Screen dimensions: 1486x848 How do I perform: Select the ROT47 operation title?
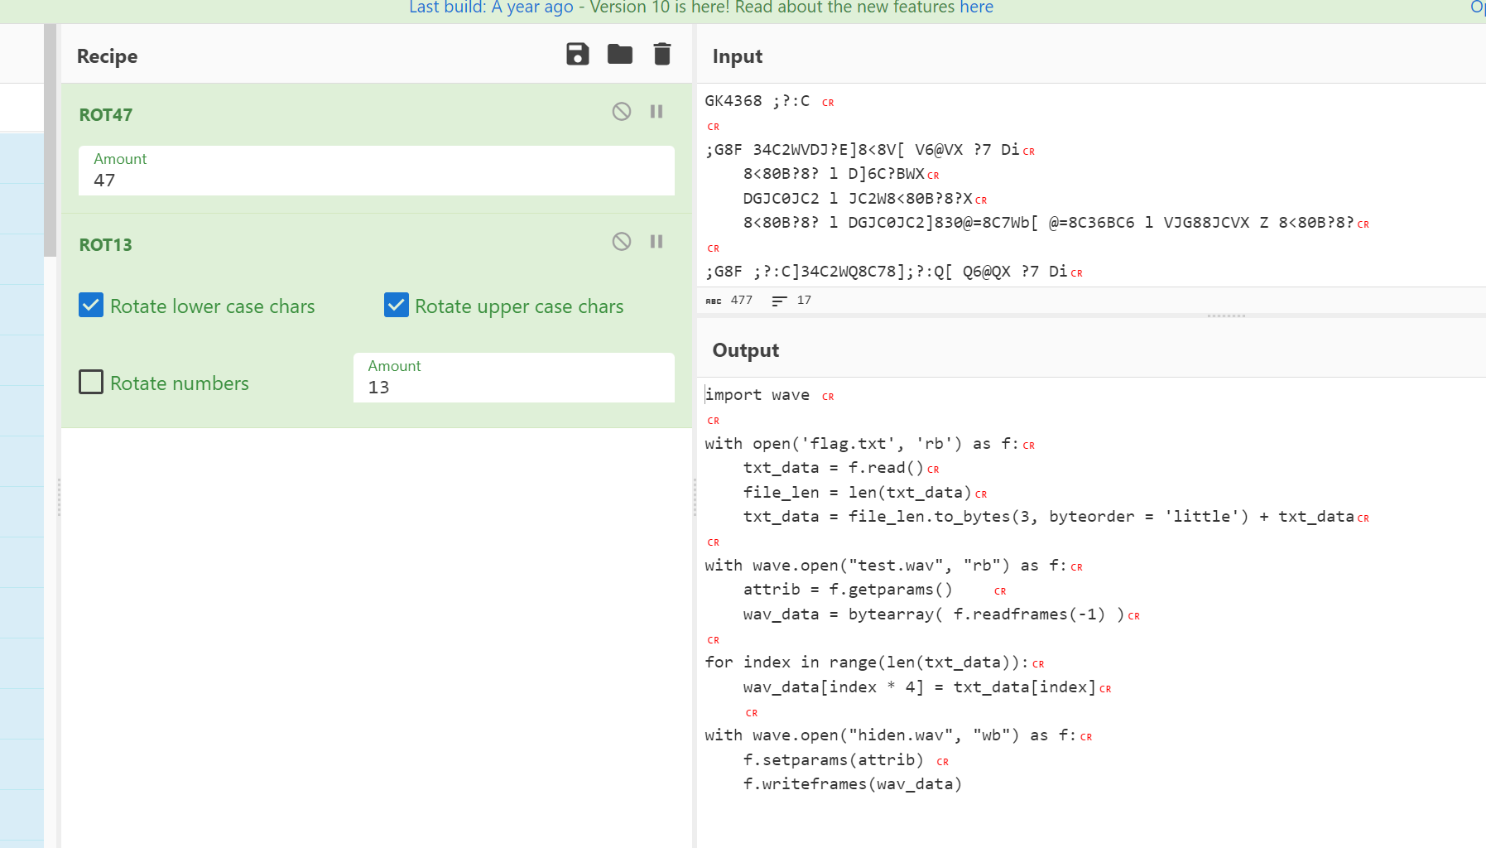[106, 115]
